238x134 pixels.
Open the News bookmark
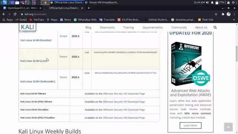[x=65, y=20]
